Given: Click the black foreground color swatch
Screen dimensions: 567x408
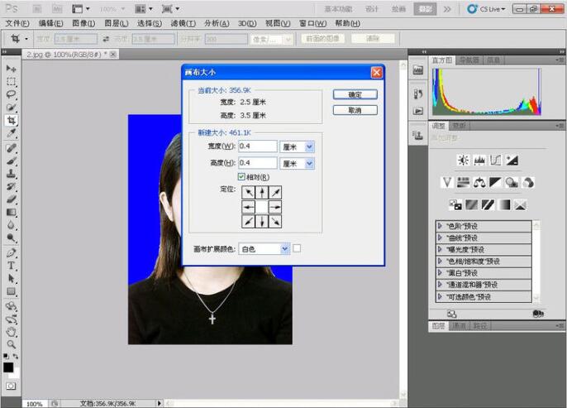Looking at the screenshot, I should (x=8, y=367).
